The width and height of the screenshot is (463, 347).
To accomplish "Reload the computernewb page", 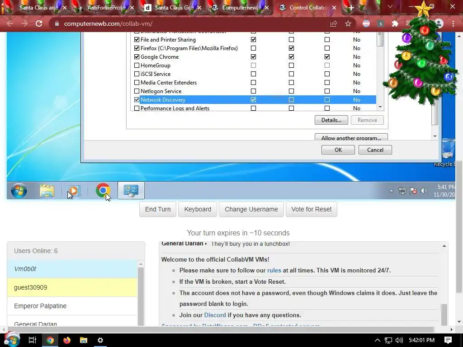I will click(x=39, y=23).
